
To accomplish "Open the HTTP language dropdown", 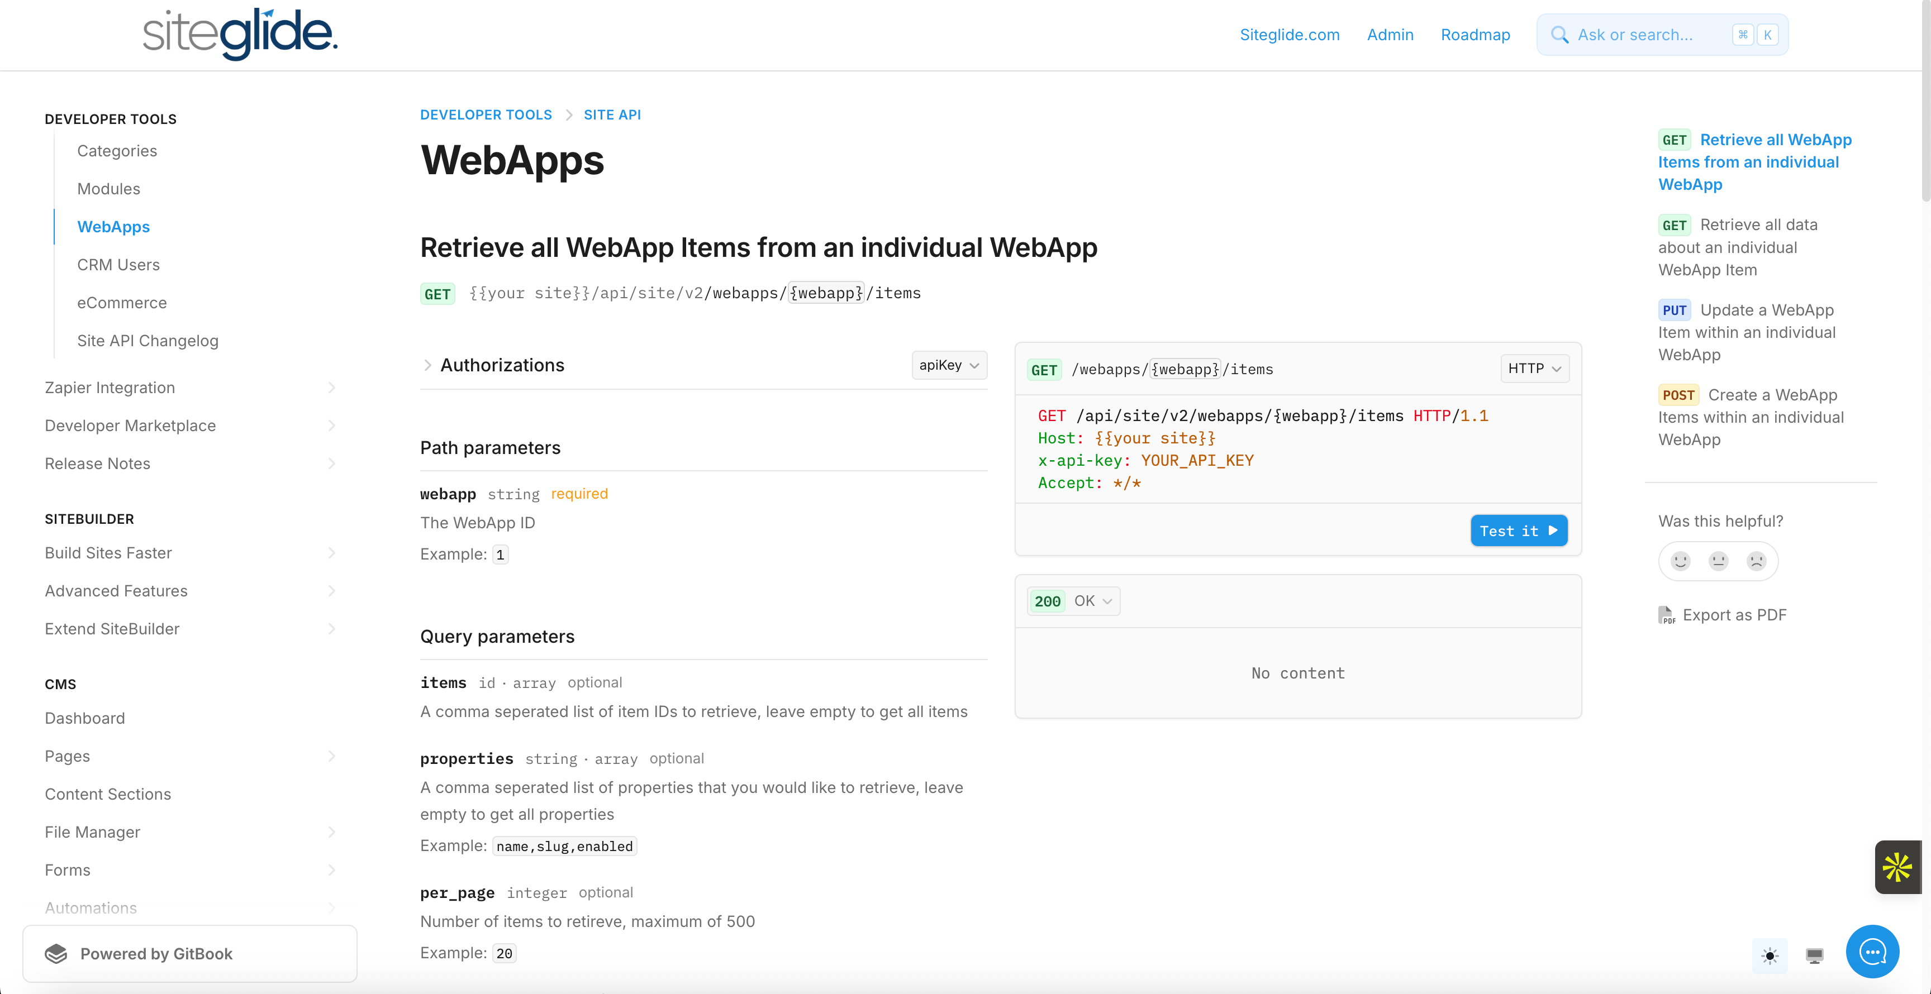I will pyautogui.click(x=1534, y=369).
